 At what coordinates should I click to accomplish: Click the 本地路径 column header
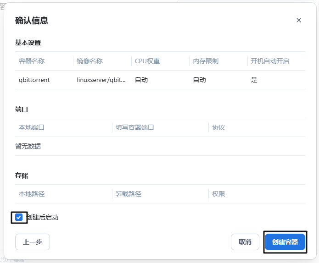coord(32,194)
